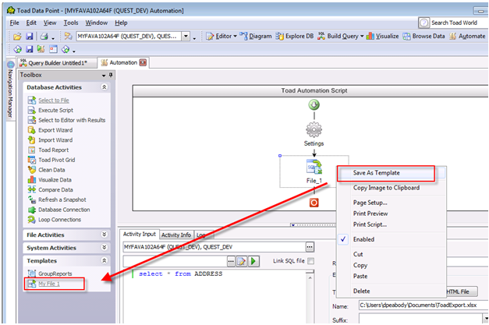Click save icon in automation toolbar
489x325 pixels.
[x=30, y=49]
